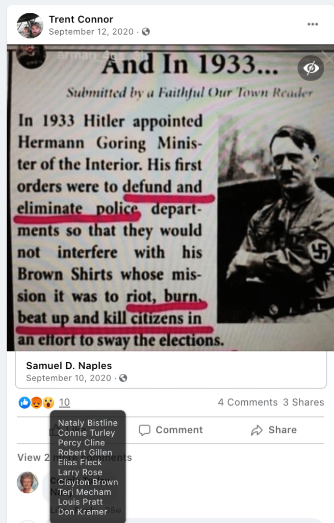
Task: Click the blue thumbs-up reaction icon
Action: coord(24,402)
